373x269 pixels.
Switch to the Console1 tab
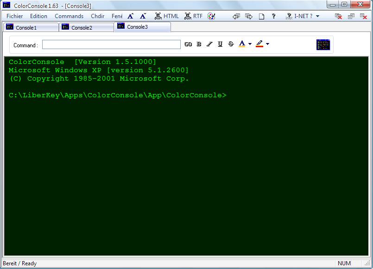[31, 28]
